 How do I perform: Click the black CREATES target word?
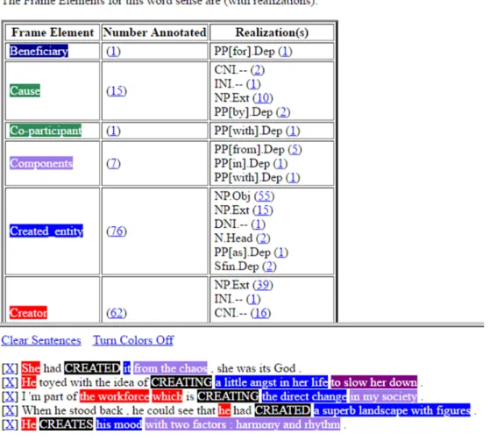click(x=66, y=424)
